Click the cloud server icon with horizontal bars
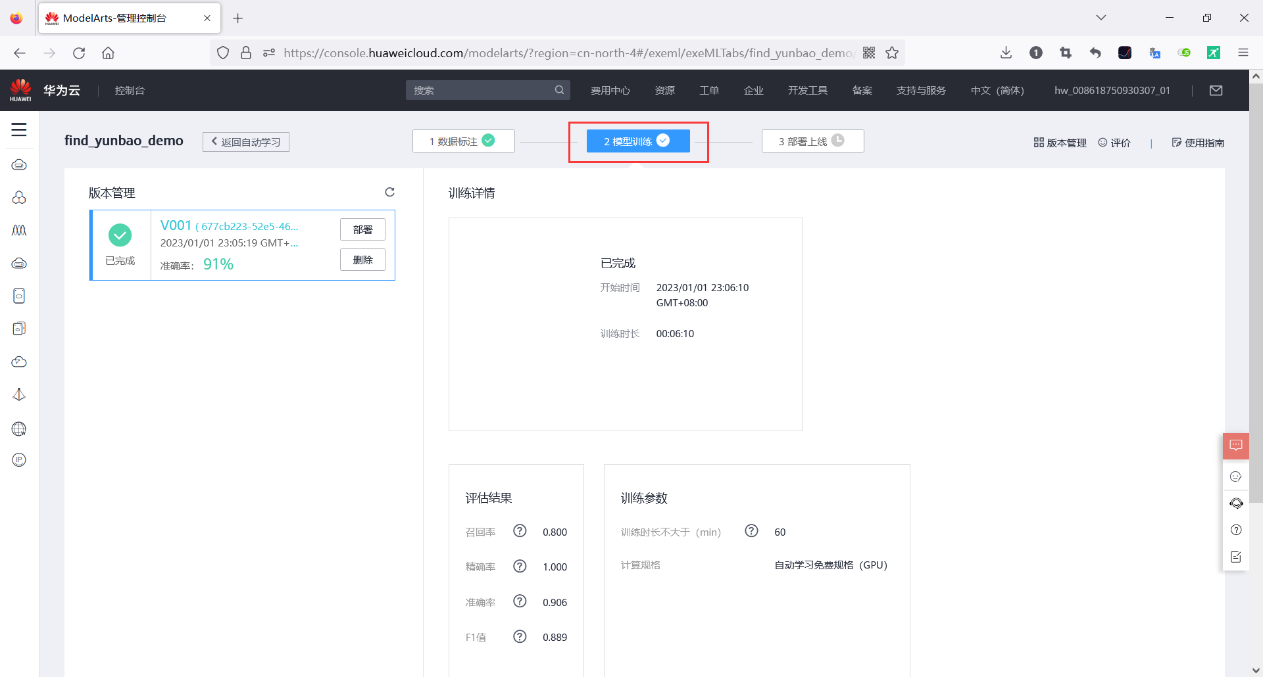Screen dimensions: 1263x677 (x=19, y=263)
